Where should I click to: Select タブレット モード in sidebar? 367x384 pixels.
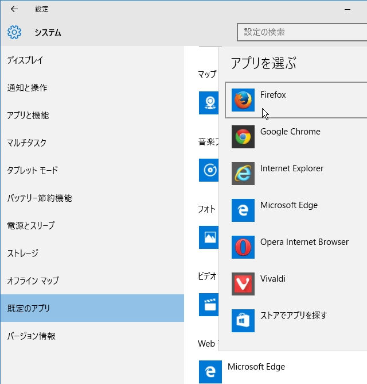tap(92, 170)
